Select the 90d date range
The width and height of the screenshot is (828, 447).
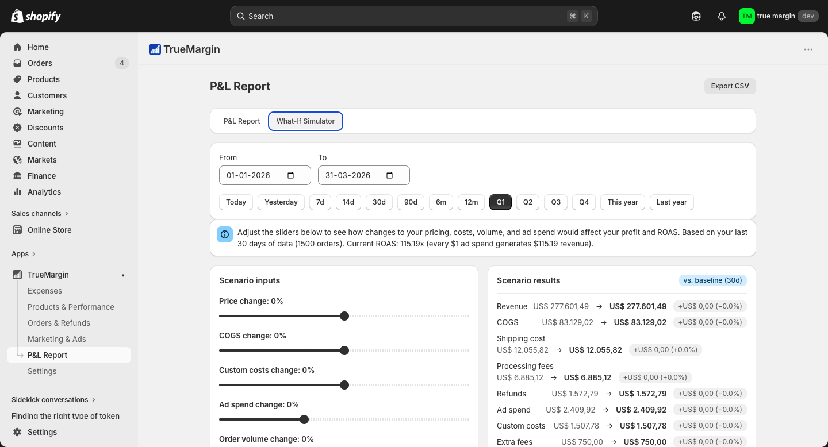pos(411,202)
